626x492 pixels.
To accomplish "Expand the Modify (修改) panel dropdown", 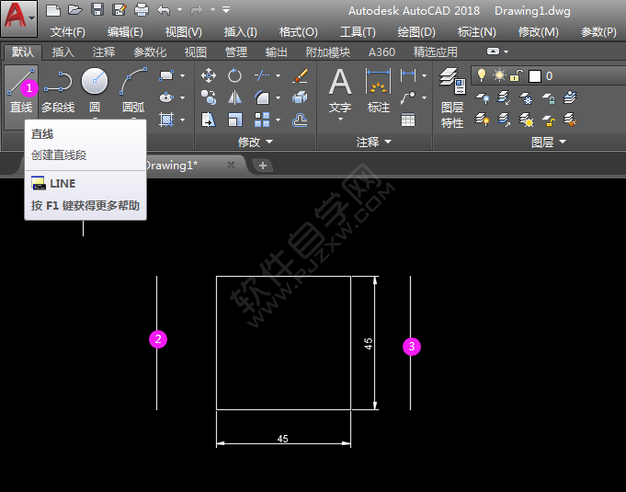I will tap(255, 143).
